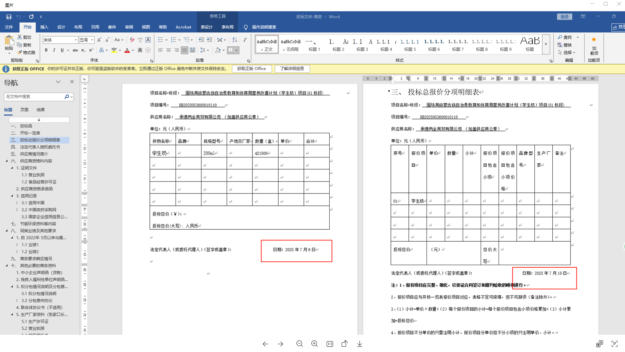Click the 了解详细信息 button
625x352 pixels.
point(292,69)
